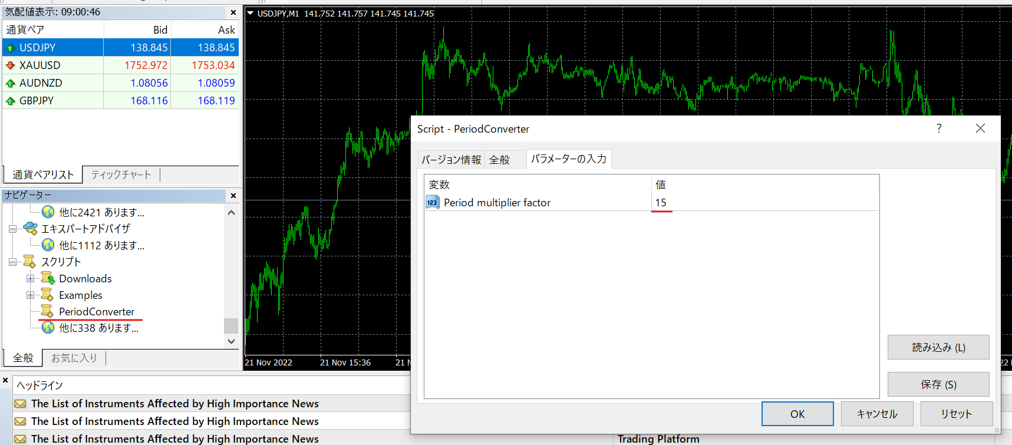Expand the Downloads script folder

click(30, 278)
